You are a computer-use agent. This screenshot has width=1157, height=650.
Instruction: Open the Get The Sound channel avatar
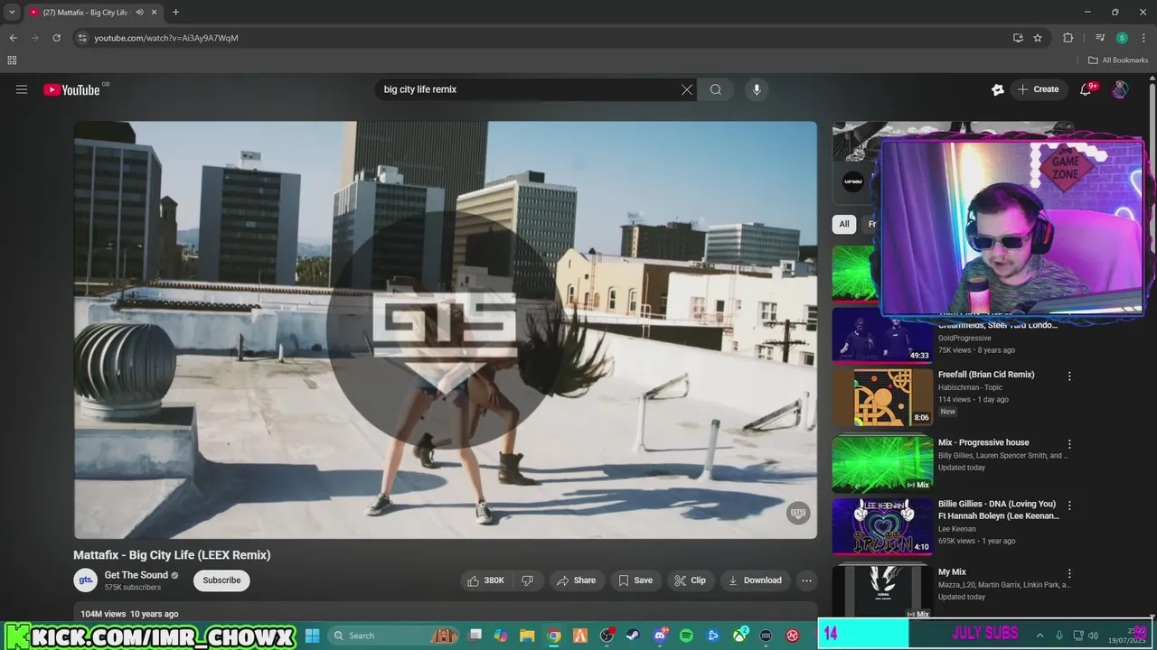(x=85, y=580)
